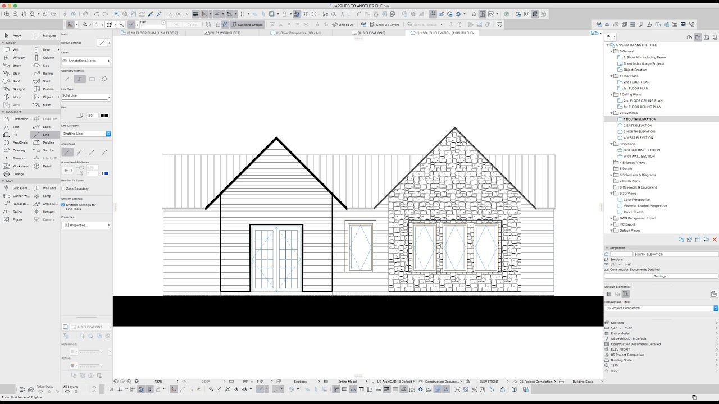Select the Arc/Circle tool
Image resolution: width=719 pixels, height=404 pixels.
(x=15, y=143)
